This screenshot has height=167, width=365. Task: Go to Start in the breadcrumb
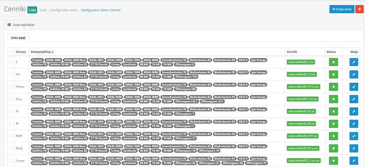43,10
